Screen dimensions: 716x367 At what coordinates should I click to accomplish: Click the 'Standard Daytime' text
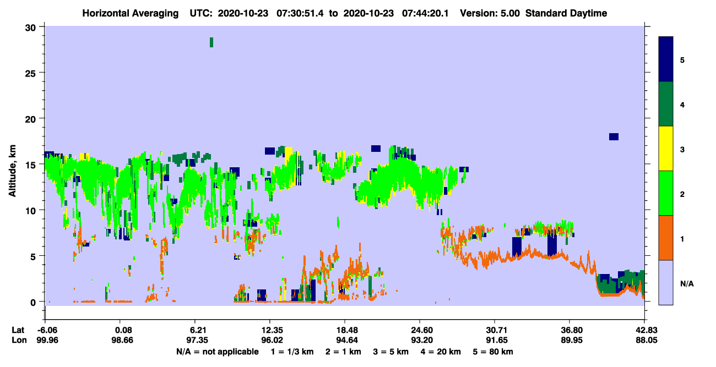[566, 13]
